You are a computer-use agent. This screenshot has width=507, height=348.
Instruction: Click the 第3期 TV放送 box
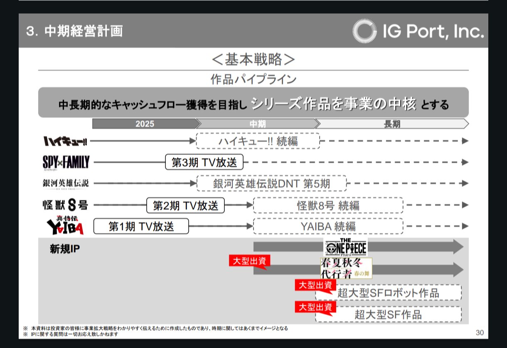coord(204,162)
